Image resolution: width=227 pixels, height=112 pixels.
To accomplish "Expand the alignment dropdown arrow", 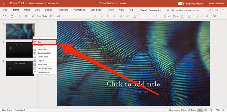I will tap(168, 16).
